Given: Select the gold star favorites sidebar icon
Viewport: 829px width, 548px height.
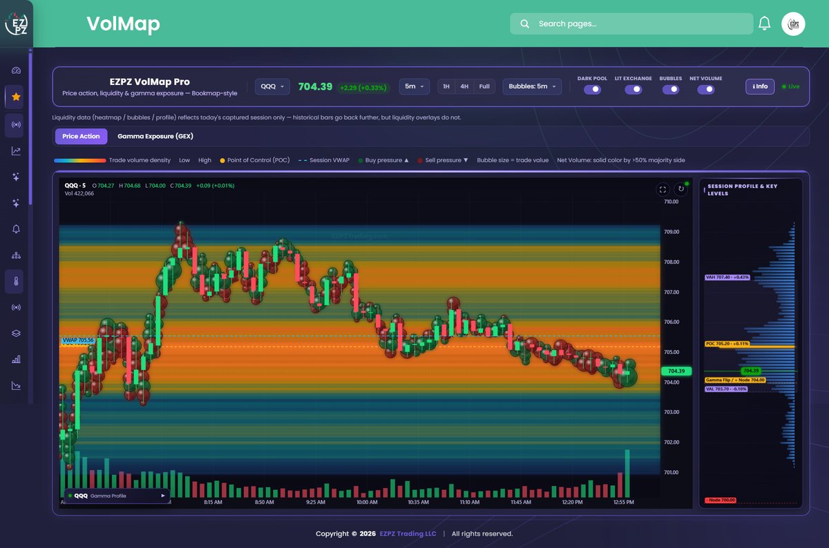Looking at the screenshot, I should (x=16, y=97).
